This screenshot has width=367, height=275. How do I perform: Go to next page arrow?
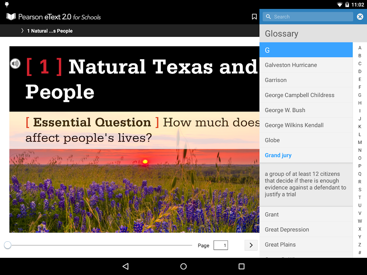(x=251, y=245)
